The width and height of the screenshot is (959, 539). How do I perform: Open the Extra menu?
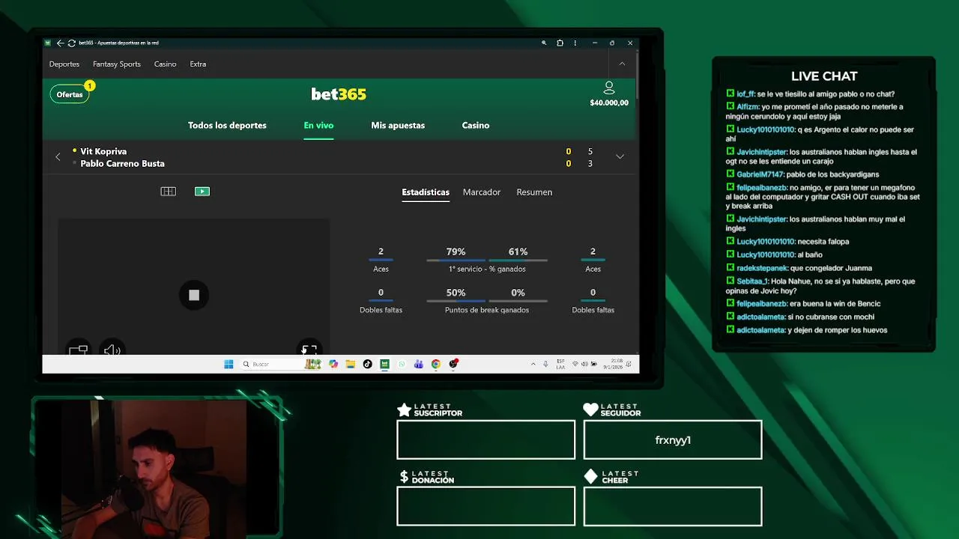point(198,64)
